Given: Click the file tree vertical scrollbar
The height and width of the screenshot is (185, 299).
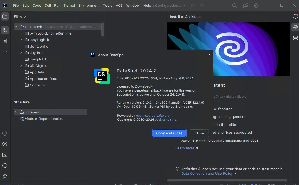Looking at the screenshot, I should coord(102,30).
